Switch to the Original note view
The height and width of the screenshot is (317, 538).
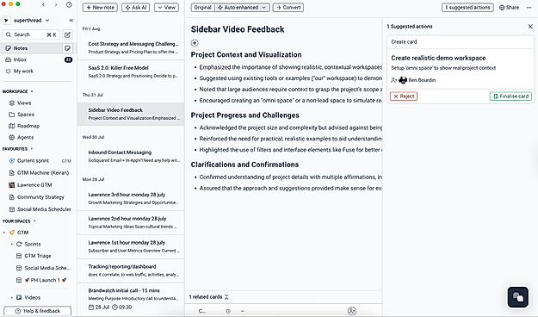click(203, 8)
